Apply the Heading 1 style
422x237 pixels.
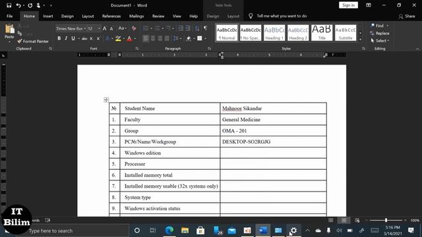click(274, 32)
